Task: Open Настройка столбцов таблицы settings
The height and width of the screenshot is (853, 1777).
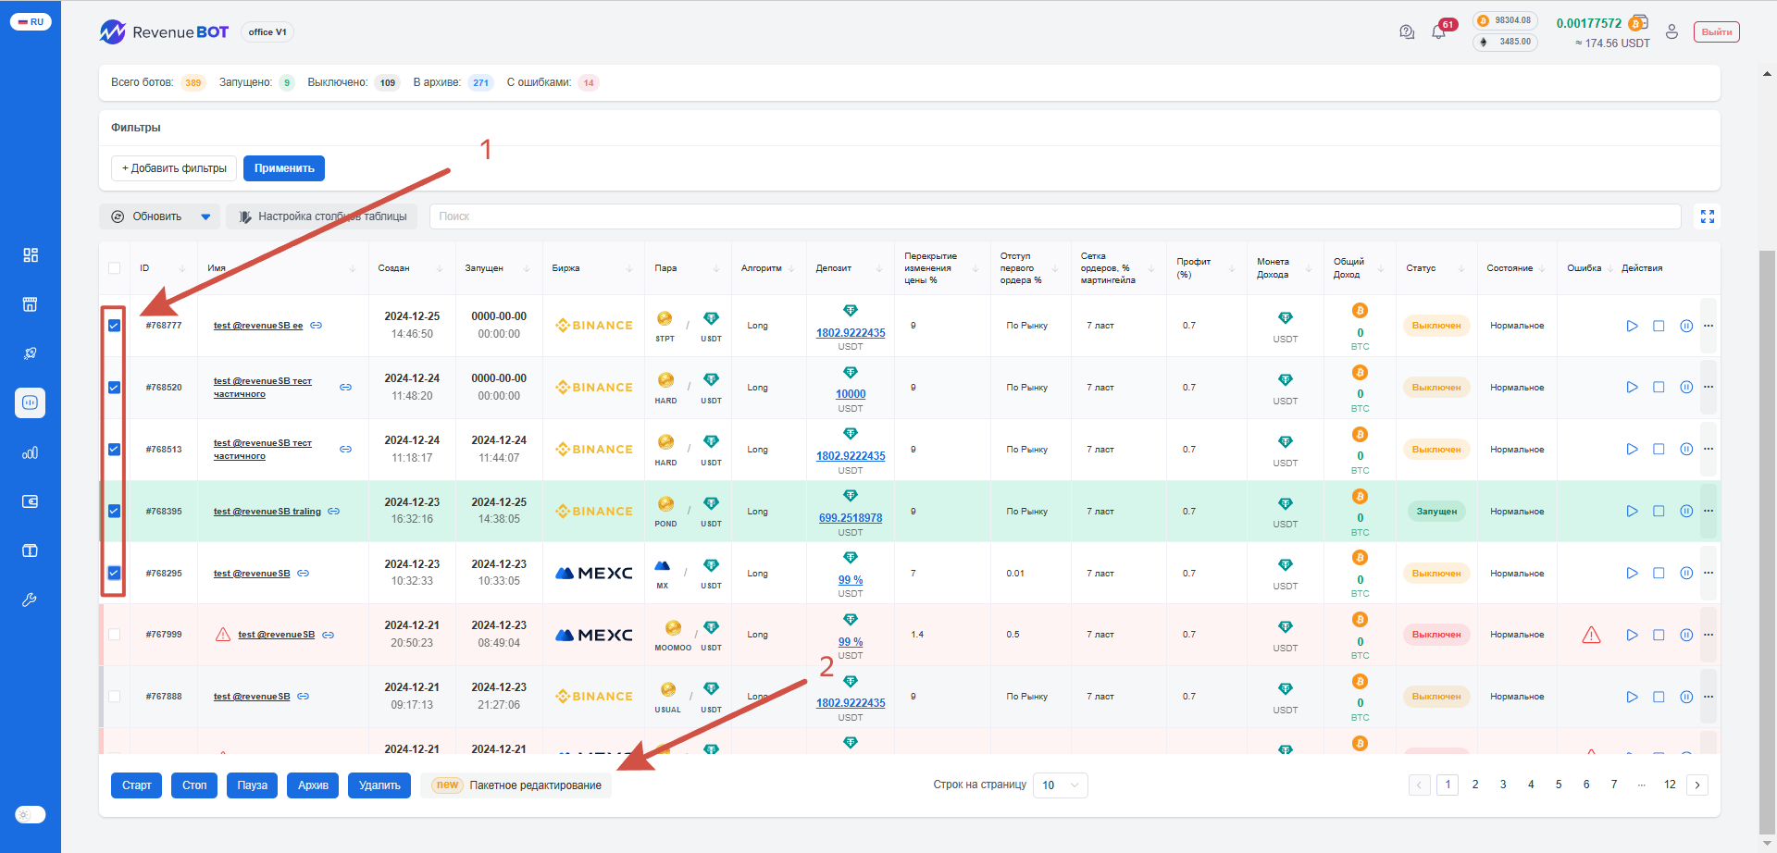Action: point(322,216)
